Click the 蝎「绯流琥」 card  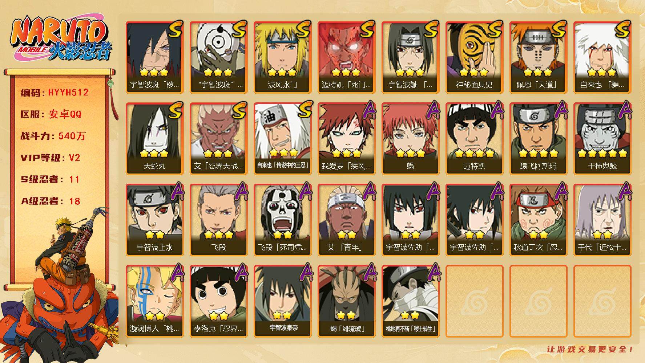[346, 301]
